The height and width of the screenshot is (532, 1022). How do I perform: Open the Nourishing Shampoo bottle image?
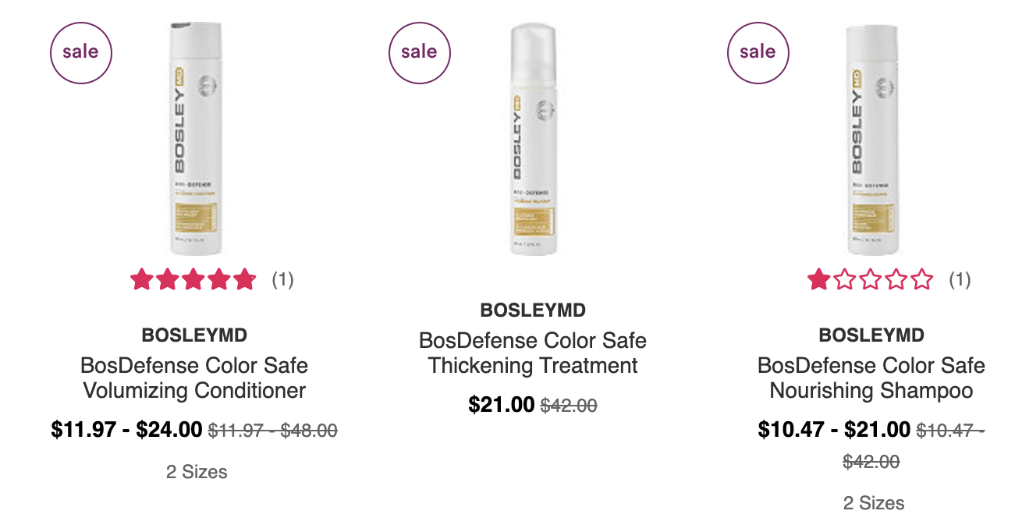click(x=871, y=138)
